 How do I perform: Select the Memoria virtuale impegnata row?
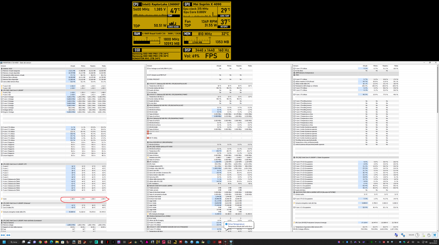54,71
